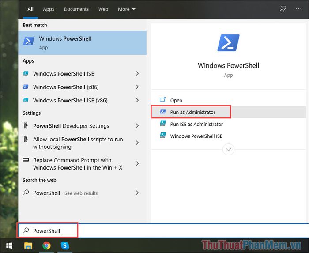Expand Windows PowerShell (x86) result arrow
The height and width of the screenshot is (253, 309).
coord(137,87)
